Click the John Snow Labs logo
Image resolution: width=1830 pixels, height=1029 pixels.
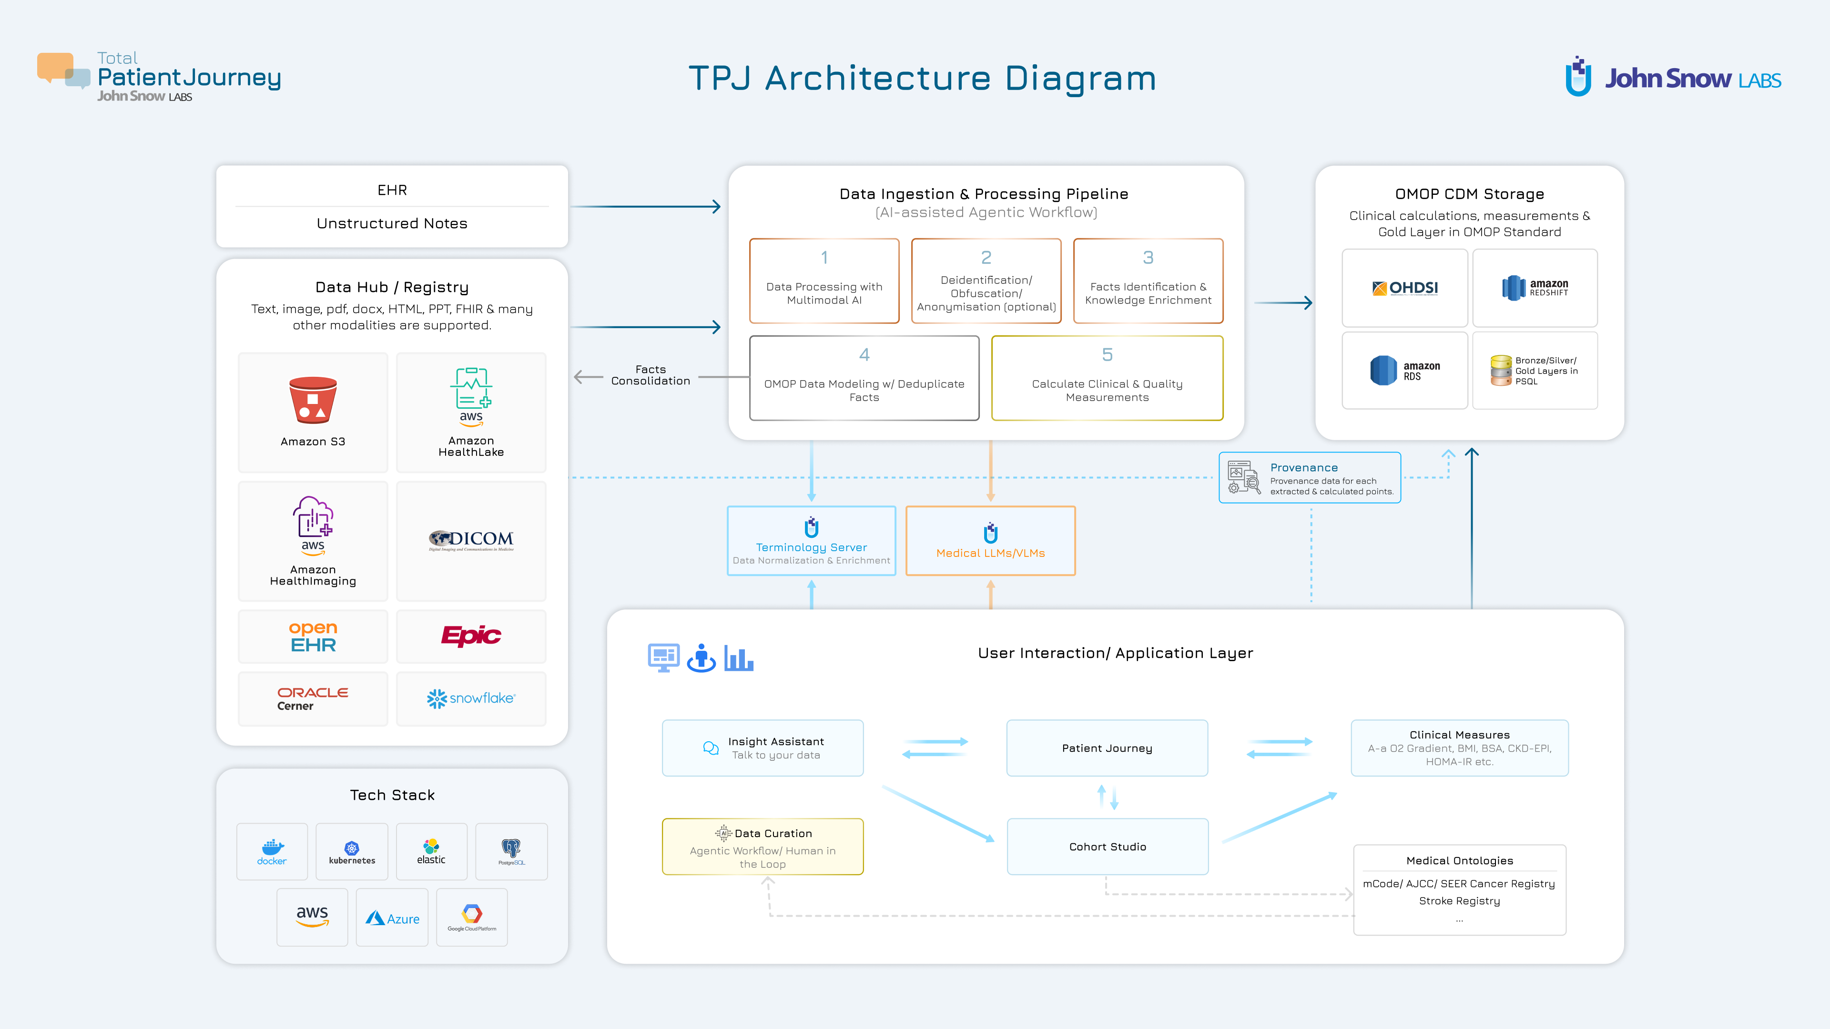click(x=1673, y=77)
